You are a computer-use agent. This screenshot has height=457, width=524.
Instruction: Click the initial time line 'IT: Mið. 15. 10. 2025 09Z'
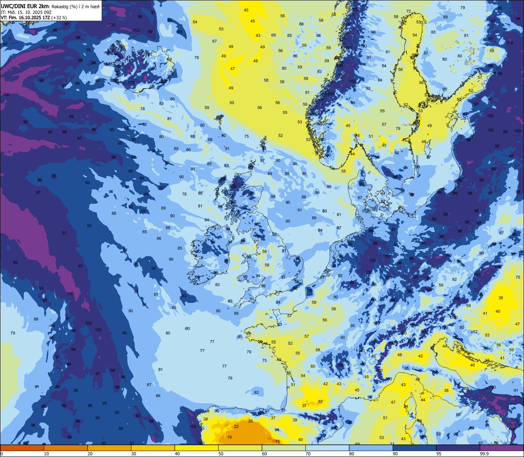pyautogui.click(x=26, y=12)
